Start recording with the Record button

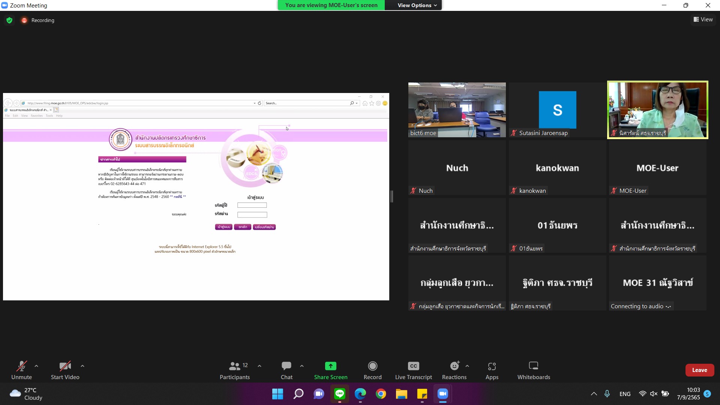[373, 370]
